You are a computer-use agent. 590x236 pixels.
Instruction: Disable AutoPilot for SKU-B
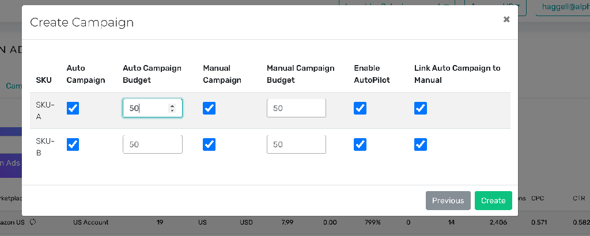[360, 144]
